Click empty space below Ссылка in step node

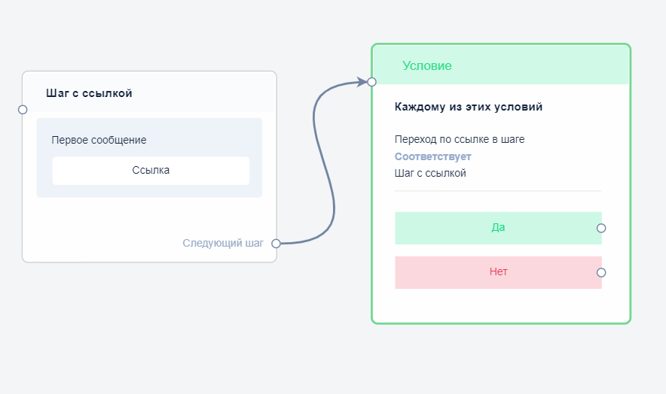coord(149,218)
